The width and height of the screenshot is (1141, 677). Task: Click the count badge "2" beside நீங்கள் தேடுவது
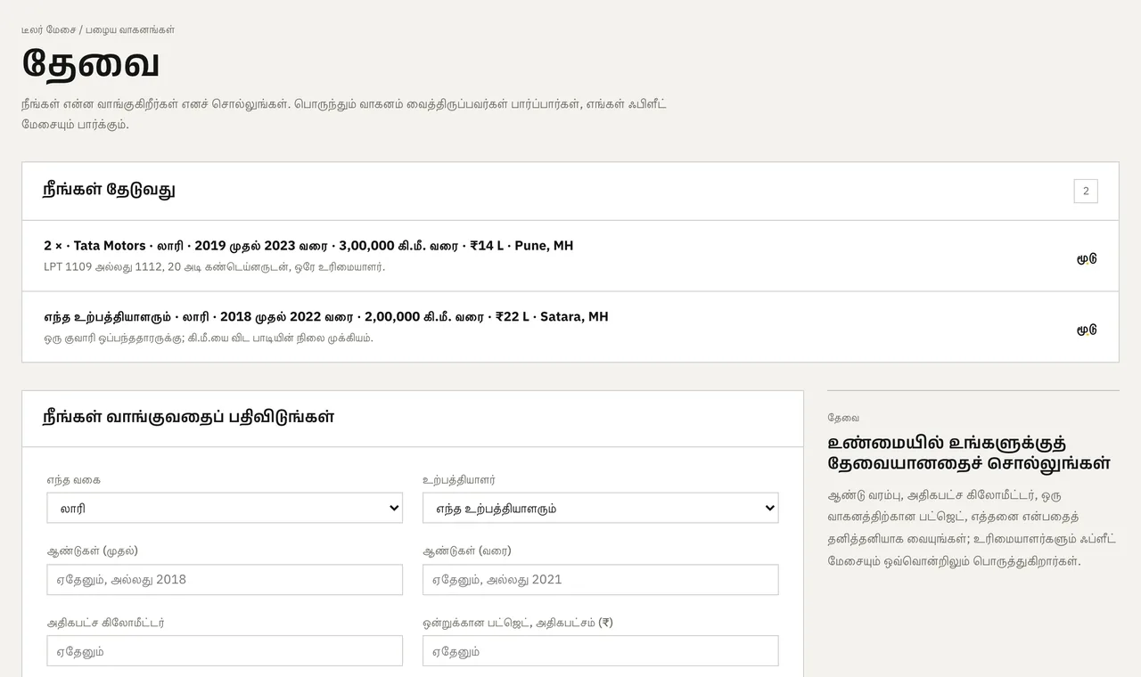(1086, 191)
